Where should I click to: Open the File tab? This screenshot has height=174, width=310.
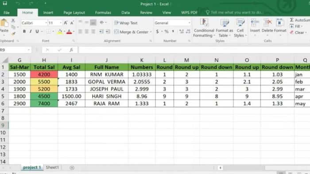point(7,13)
